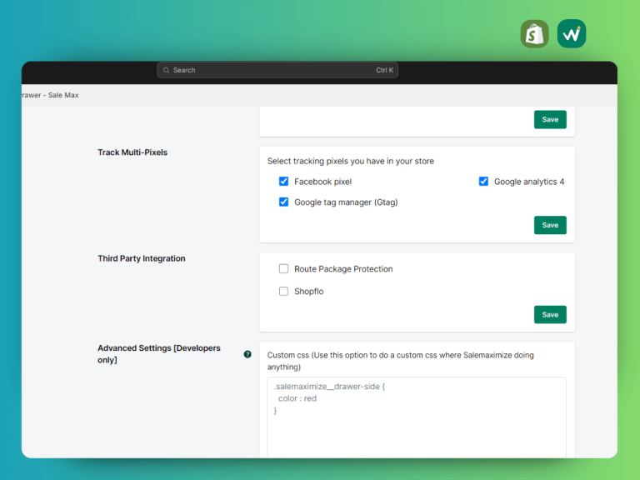Click the green W app logo icon

tap(572, 34)
